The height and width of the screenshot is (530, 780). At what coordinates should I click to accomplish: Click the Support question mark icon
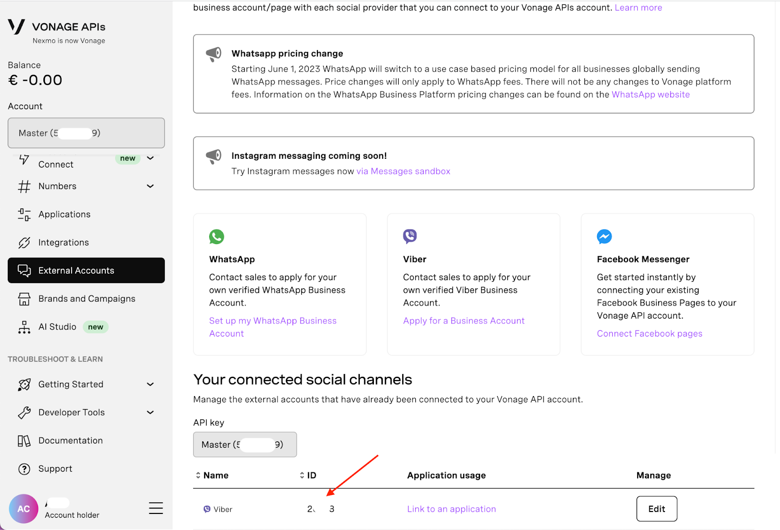tap(24, 469)
